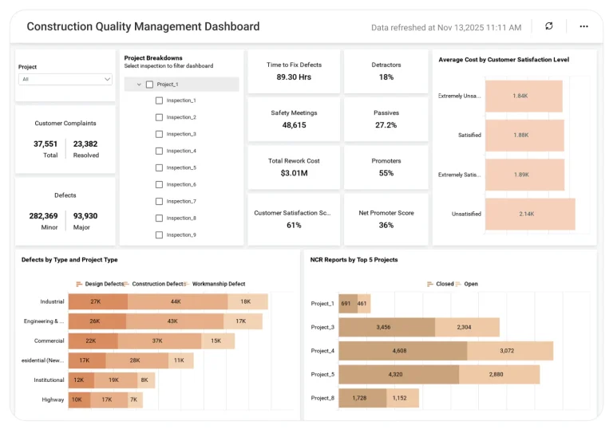Click Project_3 open 2,304 bar segment

coord(467,328)
